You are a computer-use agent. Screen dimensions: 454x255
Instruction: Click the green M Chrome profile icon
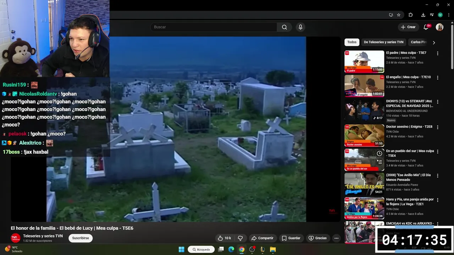(440, 15)
